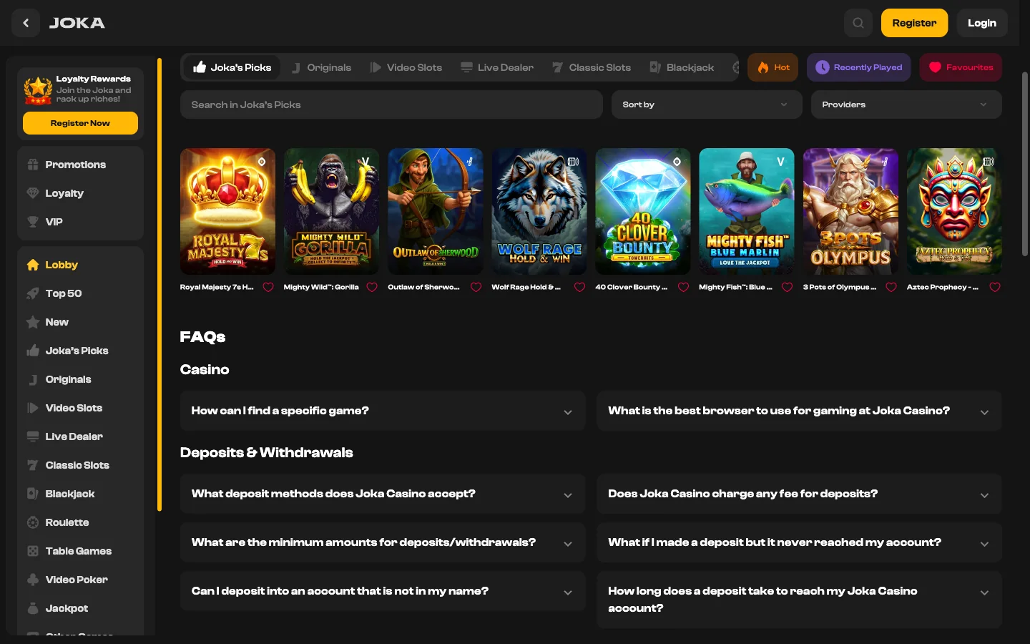The image size is (1030, 644).
Task: Expand minimum amounts for deposits/withdrawals FAQ
Action: click(383, 542)
